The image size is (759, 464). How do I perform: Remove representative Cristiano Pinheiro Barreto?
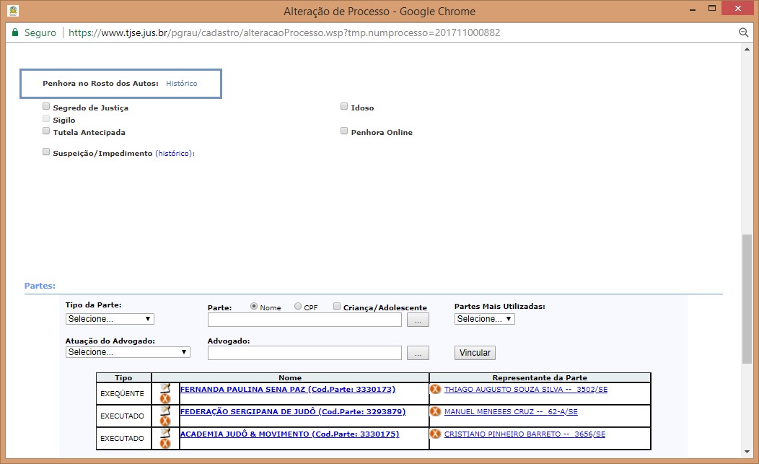click(435, 434)
